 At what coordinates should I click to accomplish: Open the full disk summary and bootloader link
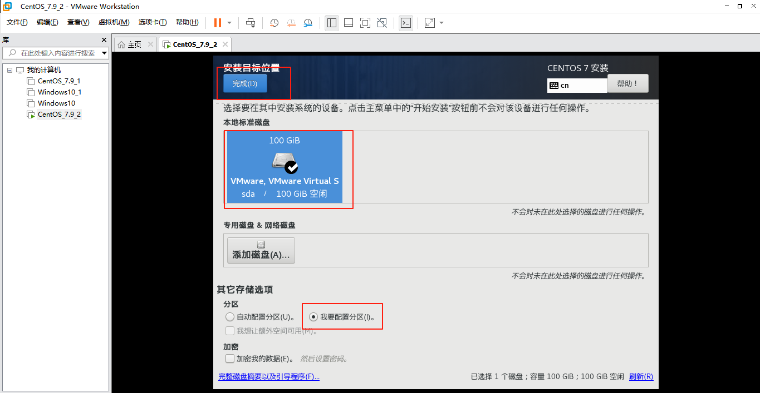(269, 376)
